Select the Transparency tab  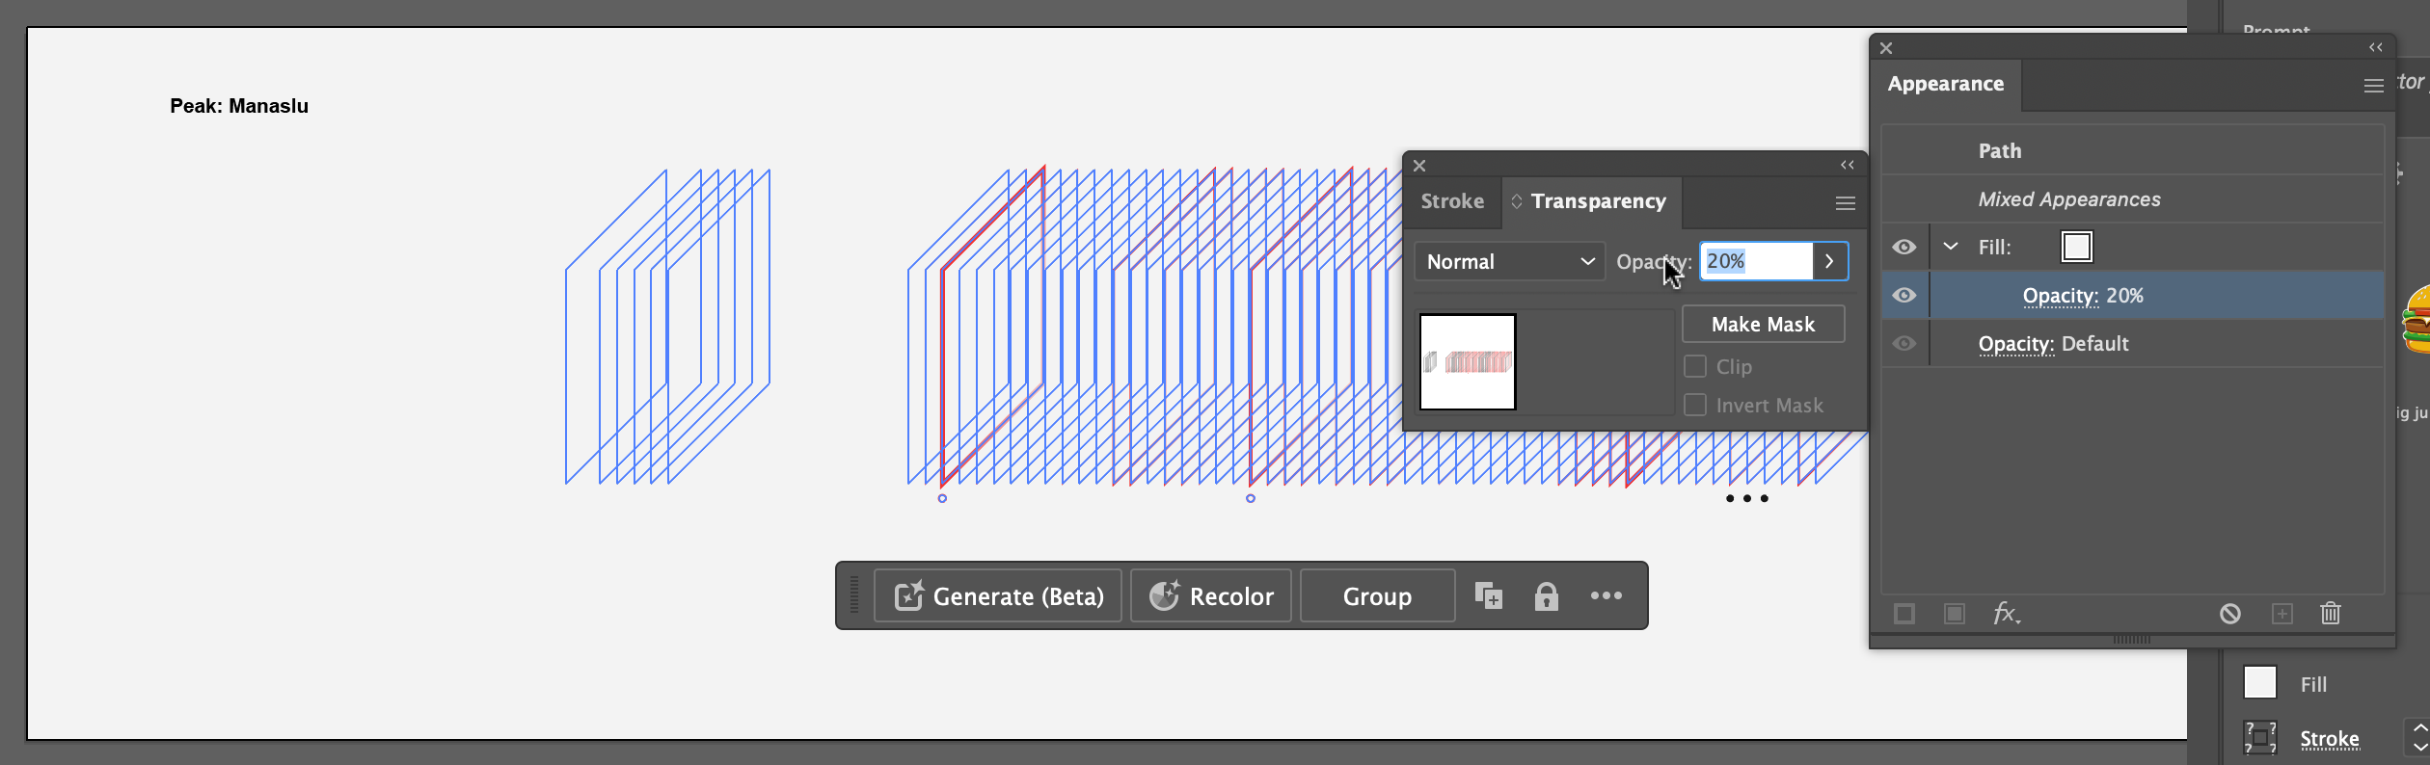[x=1597, y=201]
